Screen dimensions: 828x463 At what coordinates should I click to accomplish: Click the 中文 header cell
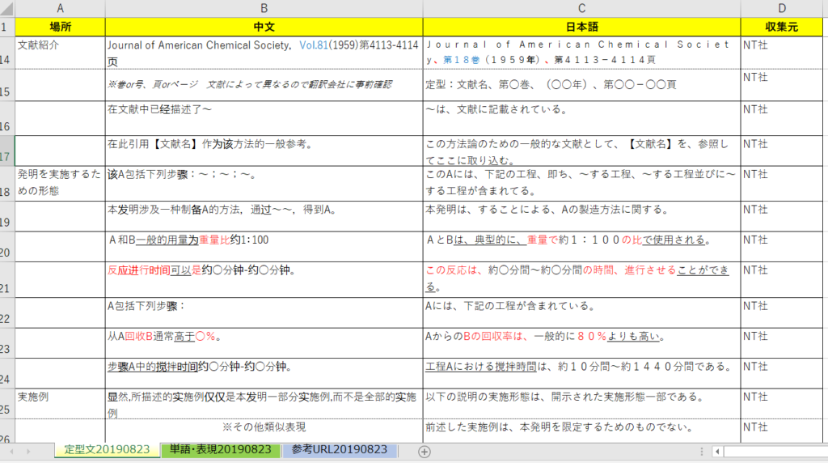click(264, 27)
